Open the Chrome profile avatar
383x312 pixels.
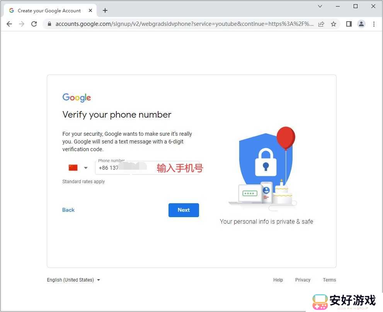click(361, 24)
